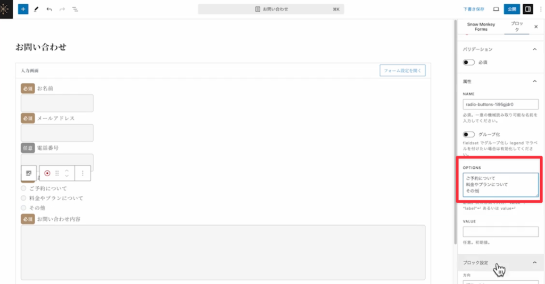Collapse the 属性 section
This screenshot has width=545, height=284.
pyautogui.click(x=534, y=81)
